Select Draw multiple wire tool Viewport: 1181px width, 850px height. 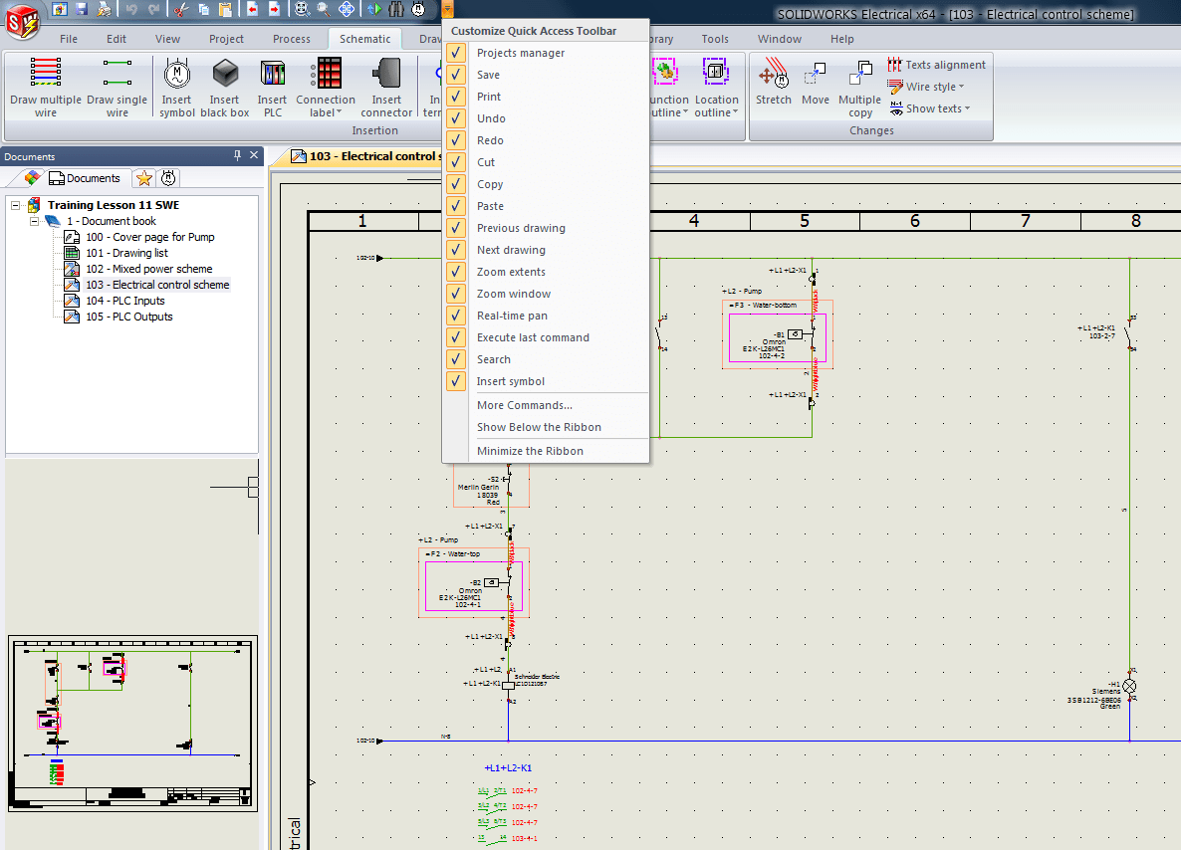pyautogui.click(x=45, y=87)
